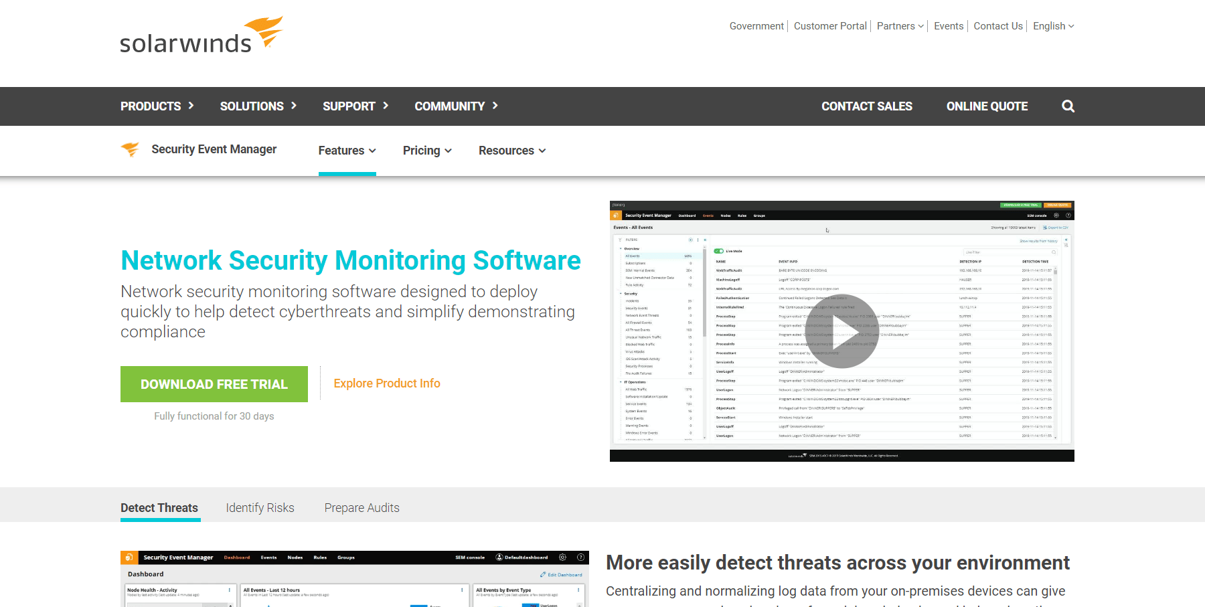Open the Node Health - Activity widget kebab menu
1205x607 pixels.
pyautogui.click(x=229, y=590)
